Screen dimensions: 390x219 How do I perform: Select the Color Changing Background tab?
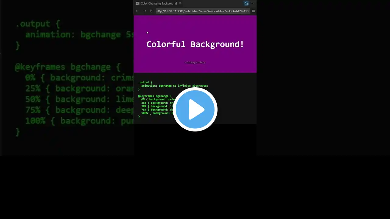pos(159,3)
